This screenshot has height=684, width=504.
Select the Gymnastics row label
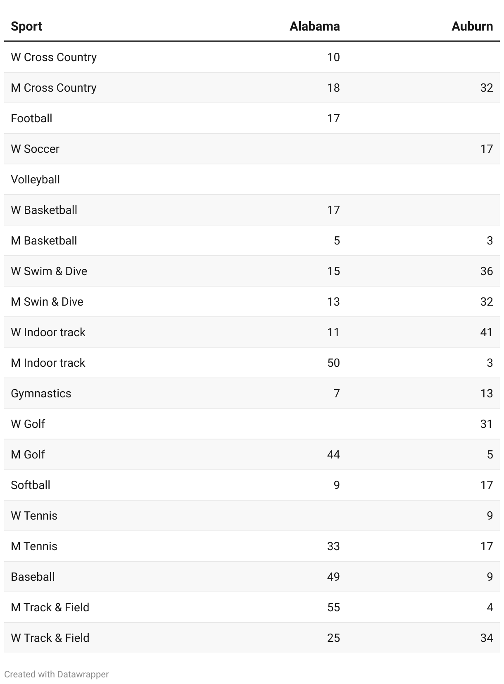coord(41,393)
